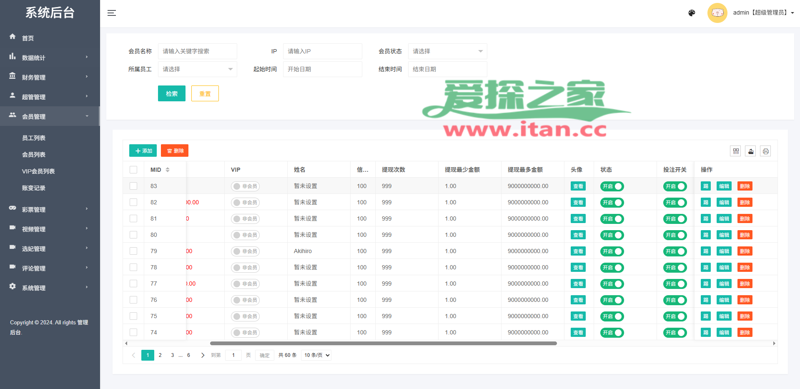This screenshot has height=389, width=800.
Task: Click the table's horizontal scrollbar
Action: point(383,344)
